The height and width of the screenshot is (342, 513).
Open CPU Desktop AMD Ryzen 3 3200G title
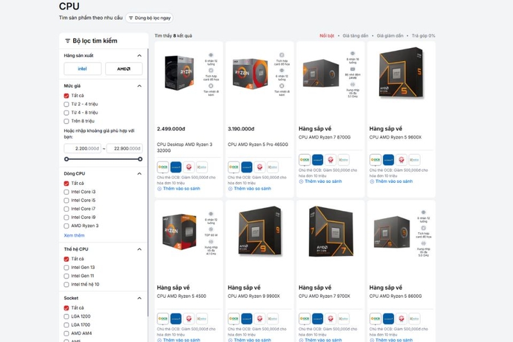tap(185, 148)
